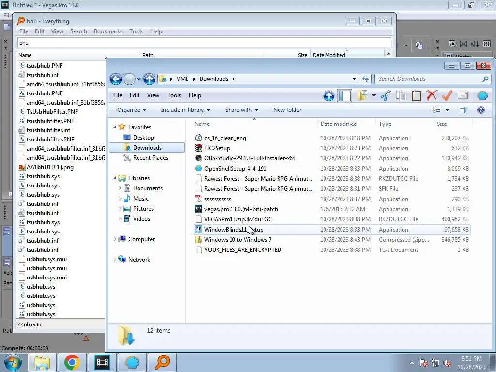Screen dimensions: 496x372
Task: Toggle the preview pane button
Action: click(x=464, y=110)
